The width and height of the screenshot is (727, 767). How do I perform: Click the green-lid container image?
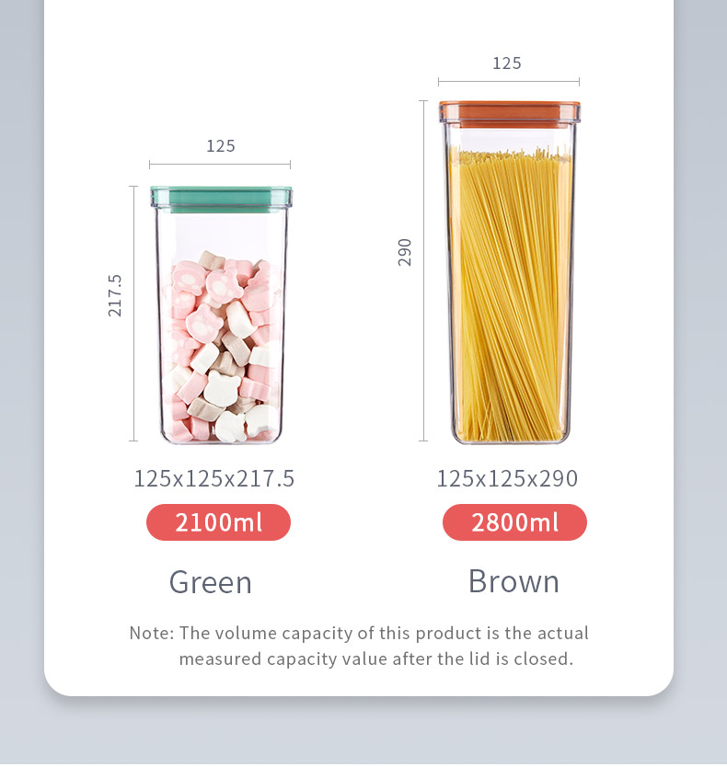221,315
